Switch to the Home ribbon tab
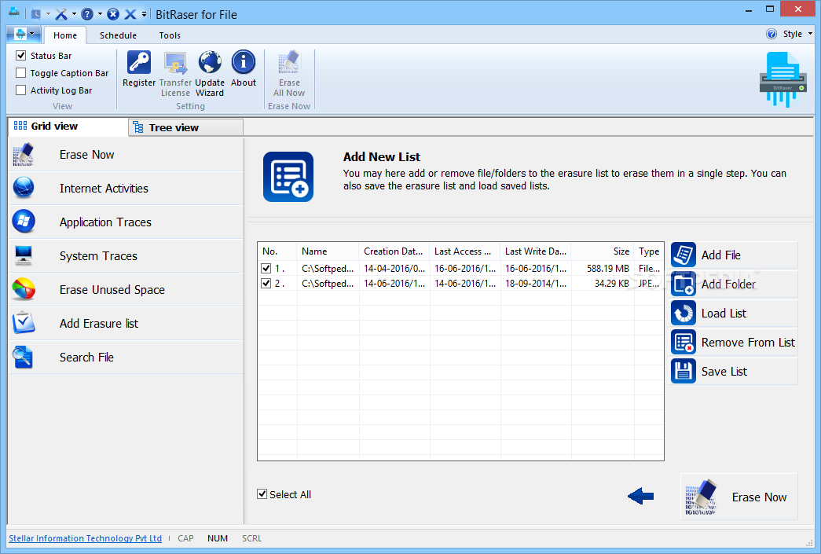Viewport: 821px width, 554px height. [x=65, y=35]
